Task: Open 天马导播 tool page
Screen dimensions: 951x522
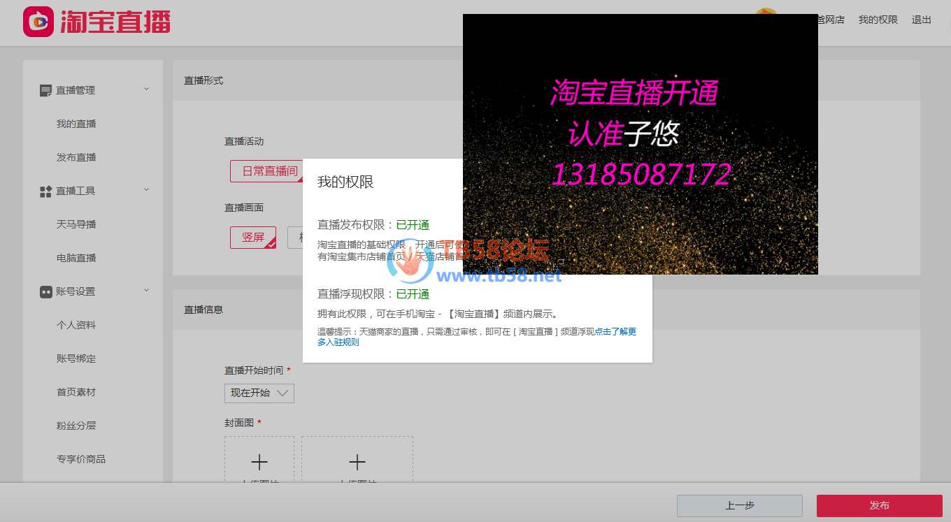Action: coord(76,224)
